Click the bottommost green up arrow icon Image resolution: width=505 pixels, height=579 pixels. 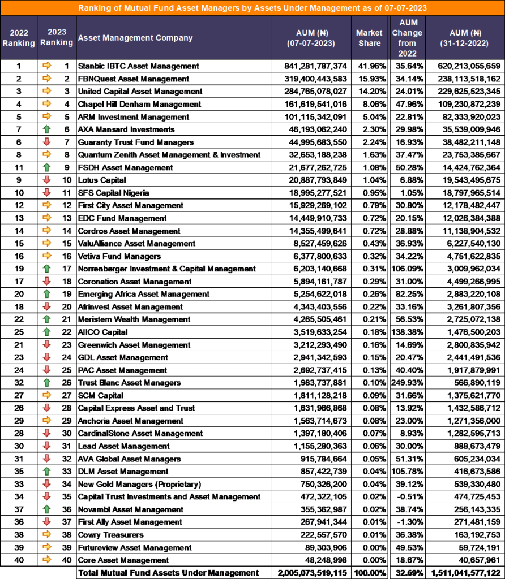click(47, 509)
